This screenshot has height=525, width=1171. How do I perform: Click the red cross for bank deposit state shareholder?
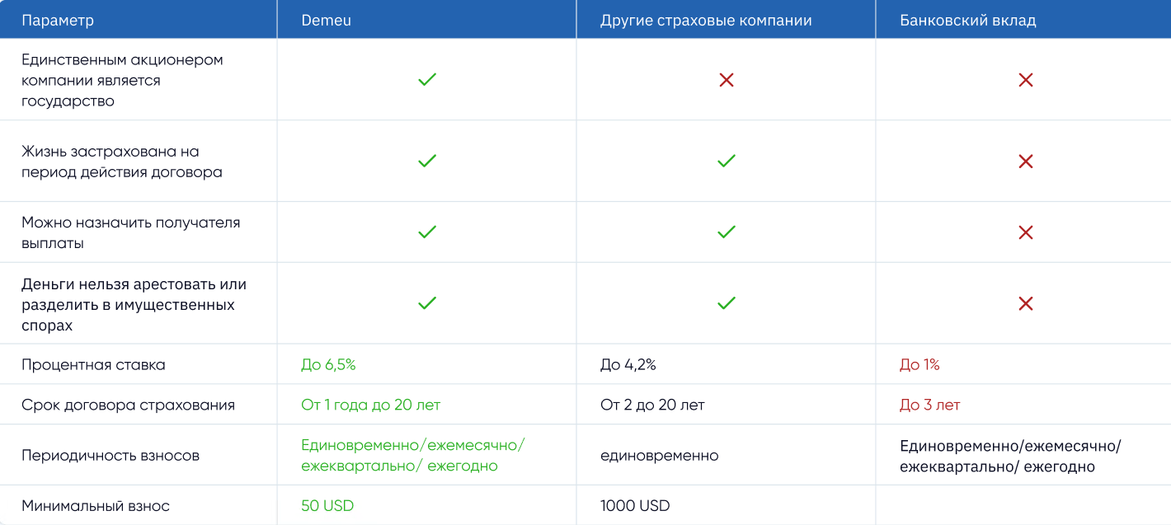[1025, 80]
